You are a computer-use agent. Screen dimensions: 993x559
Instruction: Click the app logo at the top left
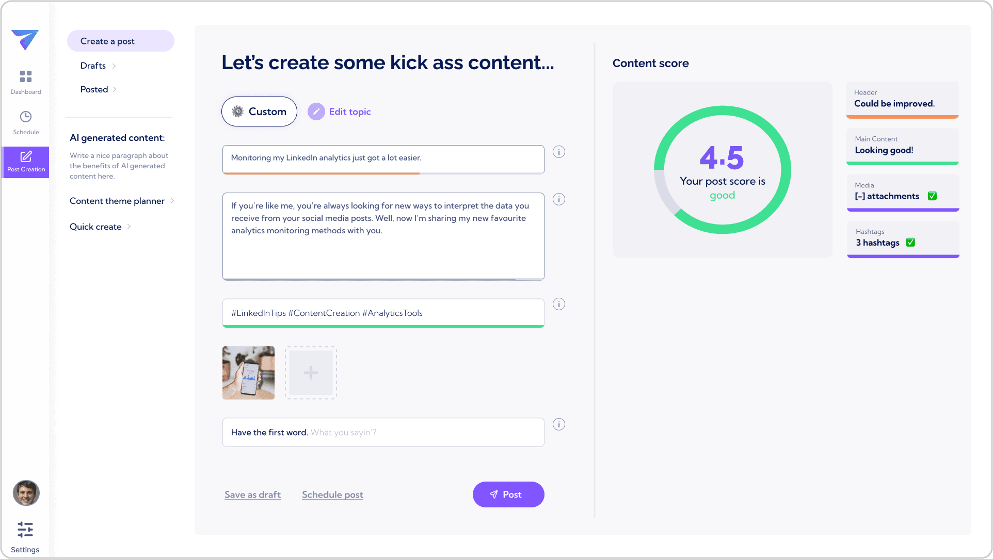tap(25, 40)
